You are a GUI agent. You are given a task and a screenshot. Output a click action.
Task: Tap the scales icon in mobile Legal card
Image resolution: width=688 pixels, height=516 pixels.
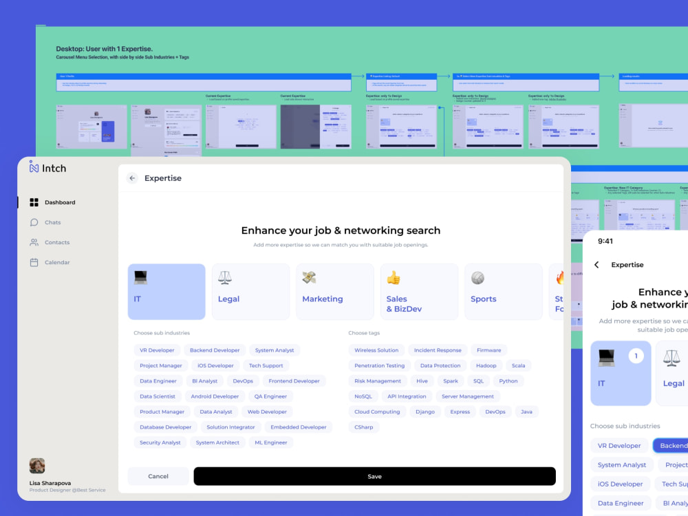click(671, 358)
